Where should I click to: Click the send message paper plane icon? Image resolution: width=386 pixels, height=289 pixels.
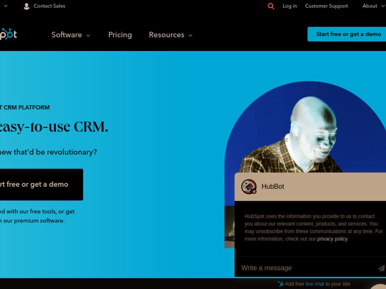[x=381, y=268]
